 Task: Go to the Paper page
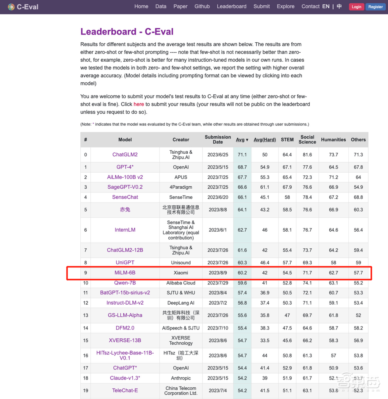click(180, 6)
